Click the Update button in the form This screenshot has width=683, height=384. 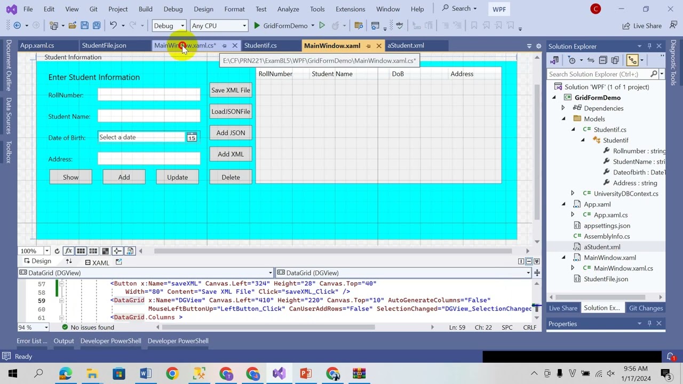click(x=177, y=177)
